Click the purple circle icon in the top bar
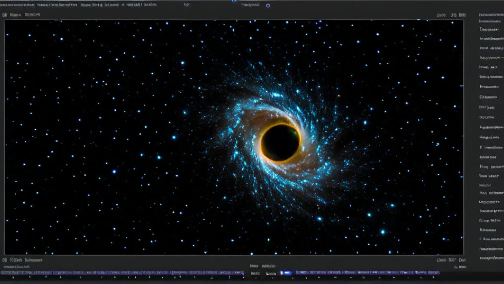This screenshot has height=284, width=504. (x=268, y=5)
